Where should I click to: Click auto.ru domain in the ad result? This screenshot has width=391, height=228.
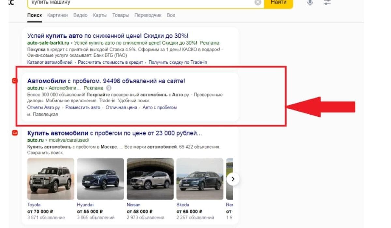point(36,88)
